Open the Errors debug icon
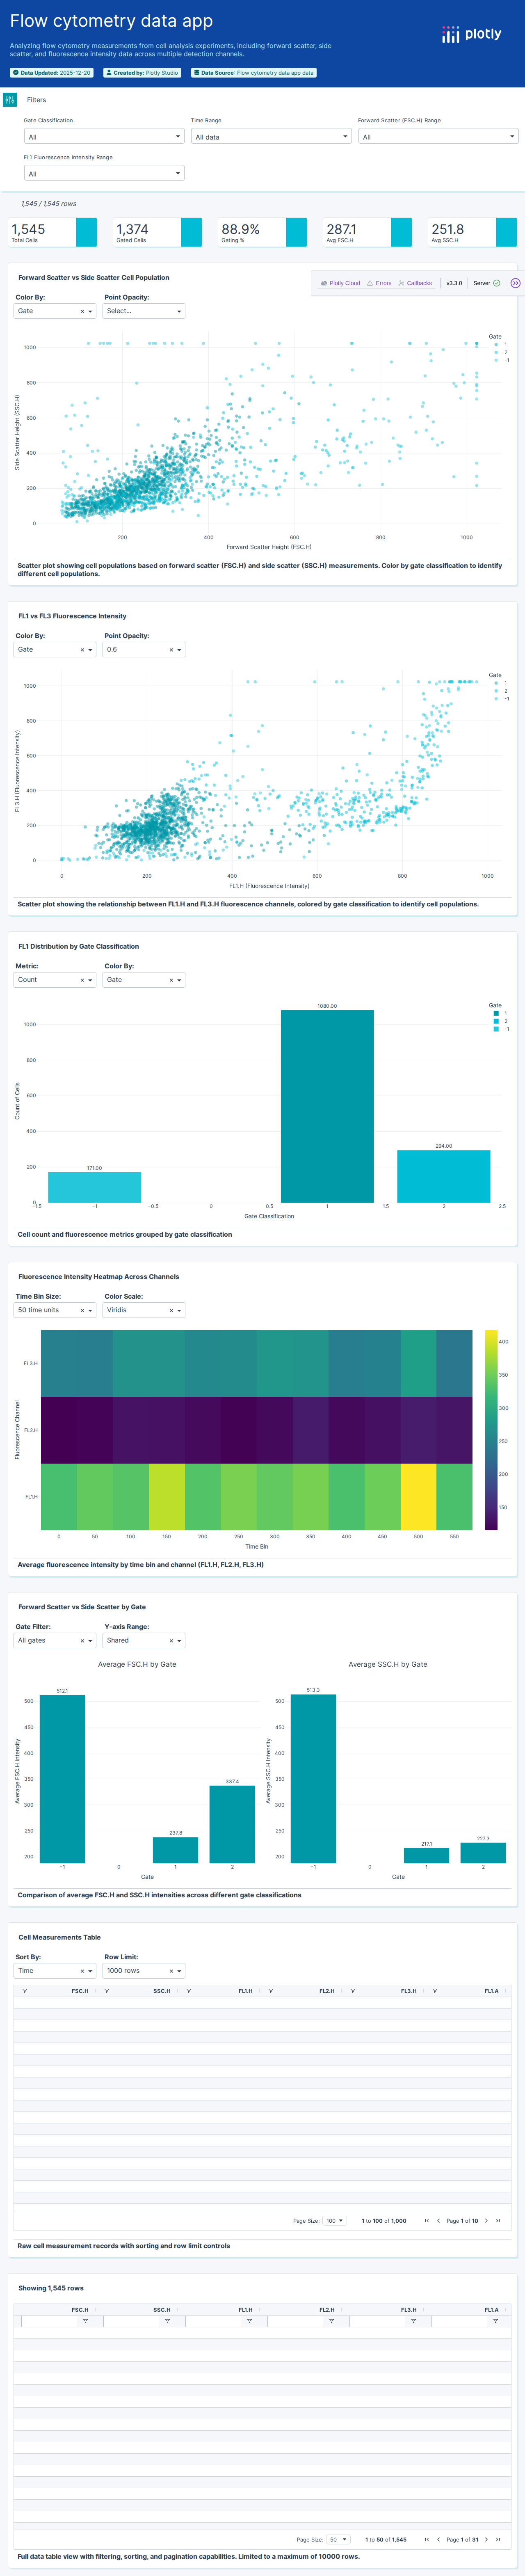Image resolution: width=525 pixels, height=2576 pixels. 379,283
